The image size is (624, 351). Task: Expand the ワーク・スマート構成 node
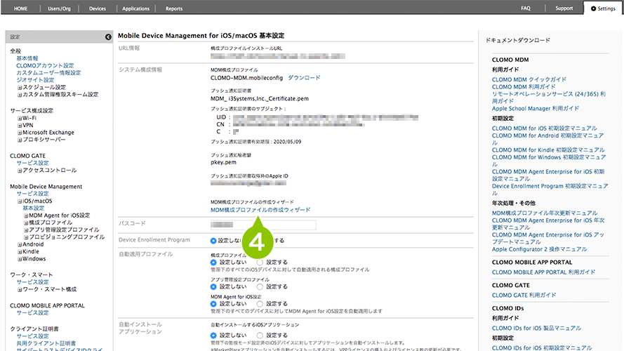coord(20,289)
